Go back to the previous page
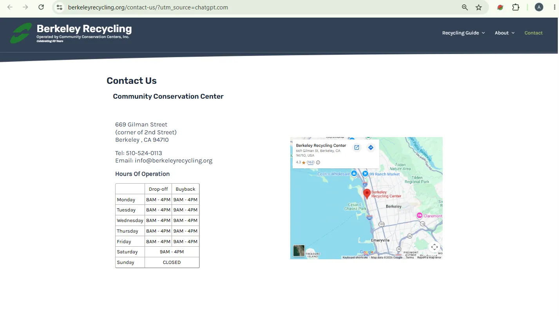559x316 pixels. [x=10, y=7]
